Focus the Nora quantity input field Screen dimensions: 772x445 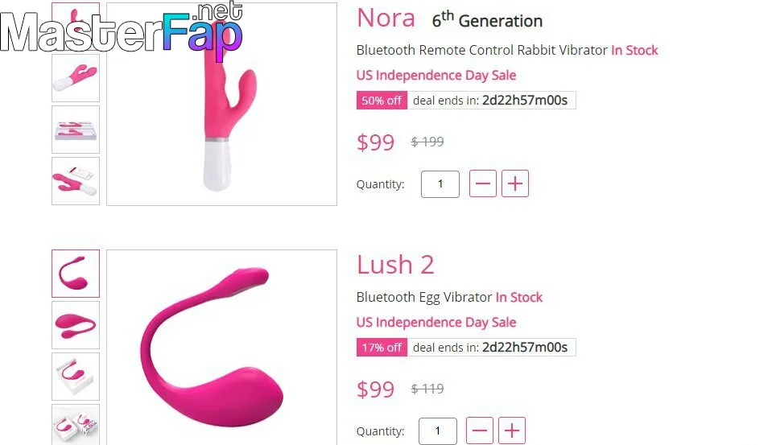pyautogui.click(x=440, y=184)
